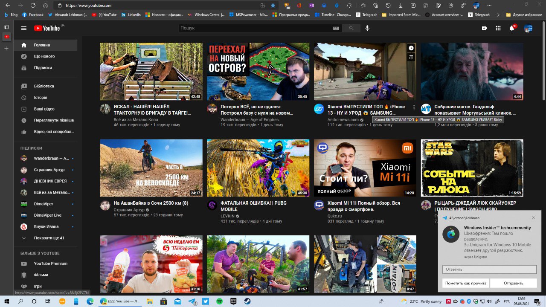Image resolution: width=546 pixels, height=307 pixels.
Task: Open Ваші відео in sidebar
Action: (46, 109)
